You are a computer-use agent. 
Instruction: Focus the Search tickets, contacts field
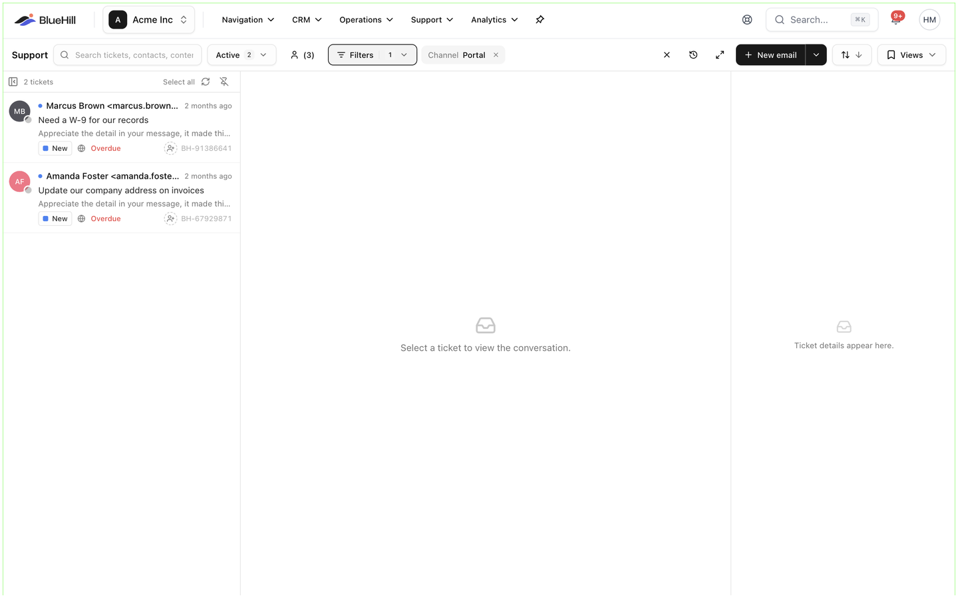(127, 55)
